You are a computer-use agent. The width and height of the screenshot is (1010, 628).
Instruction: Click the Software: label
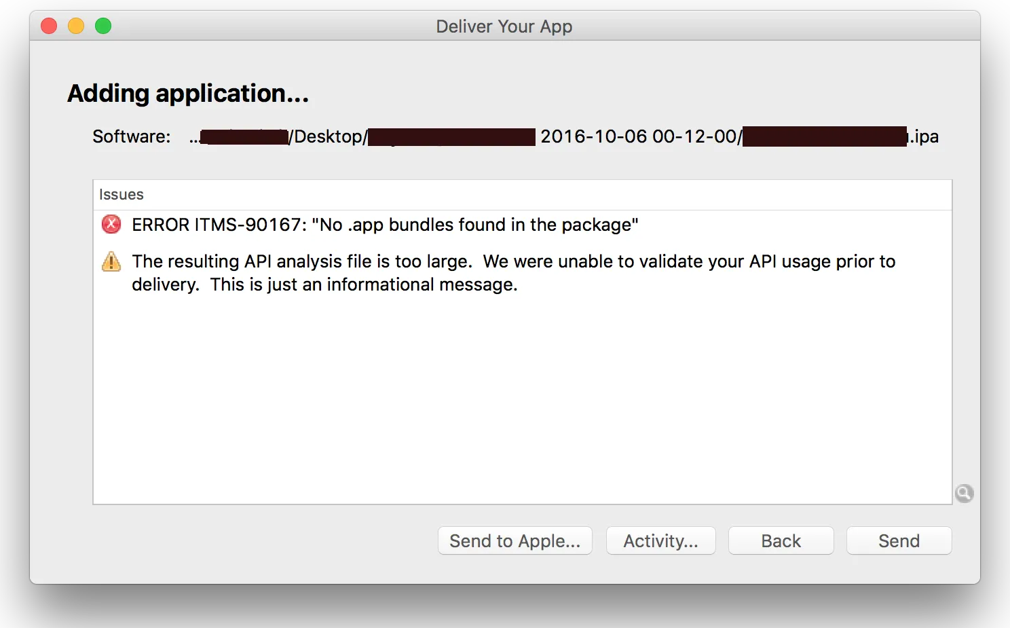click(x=131, y=136)
